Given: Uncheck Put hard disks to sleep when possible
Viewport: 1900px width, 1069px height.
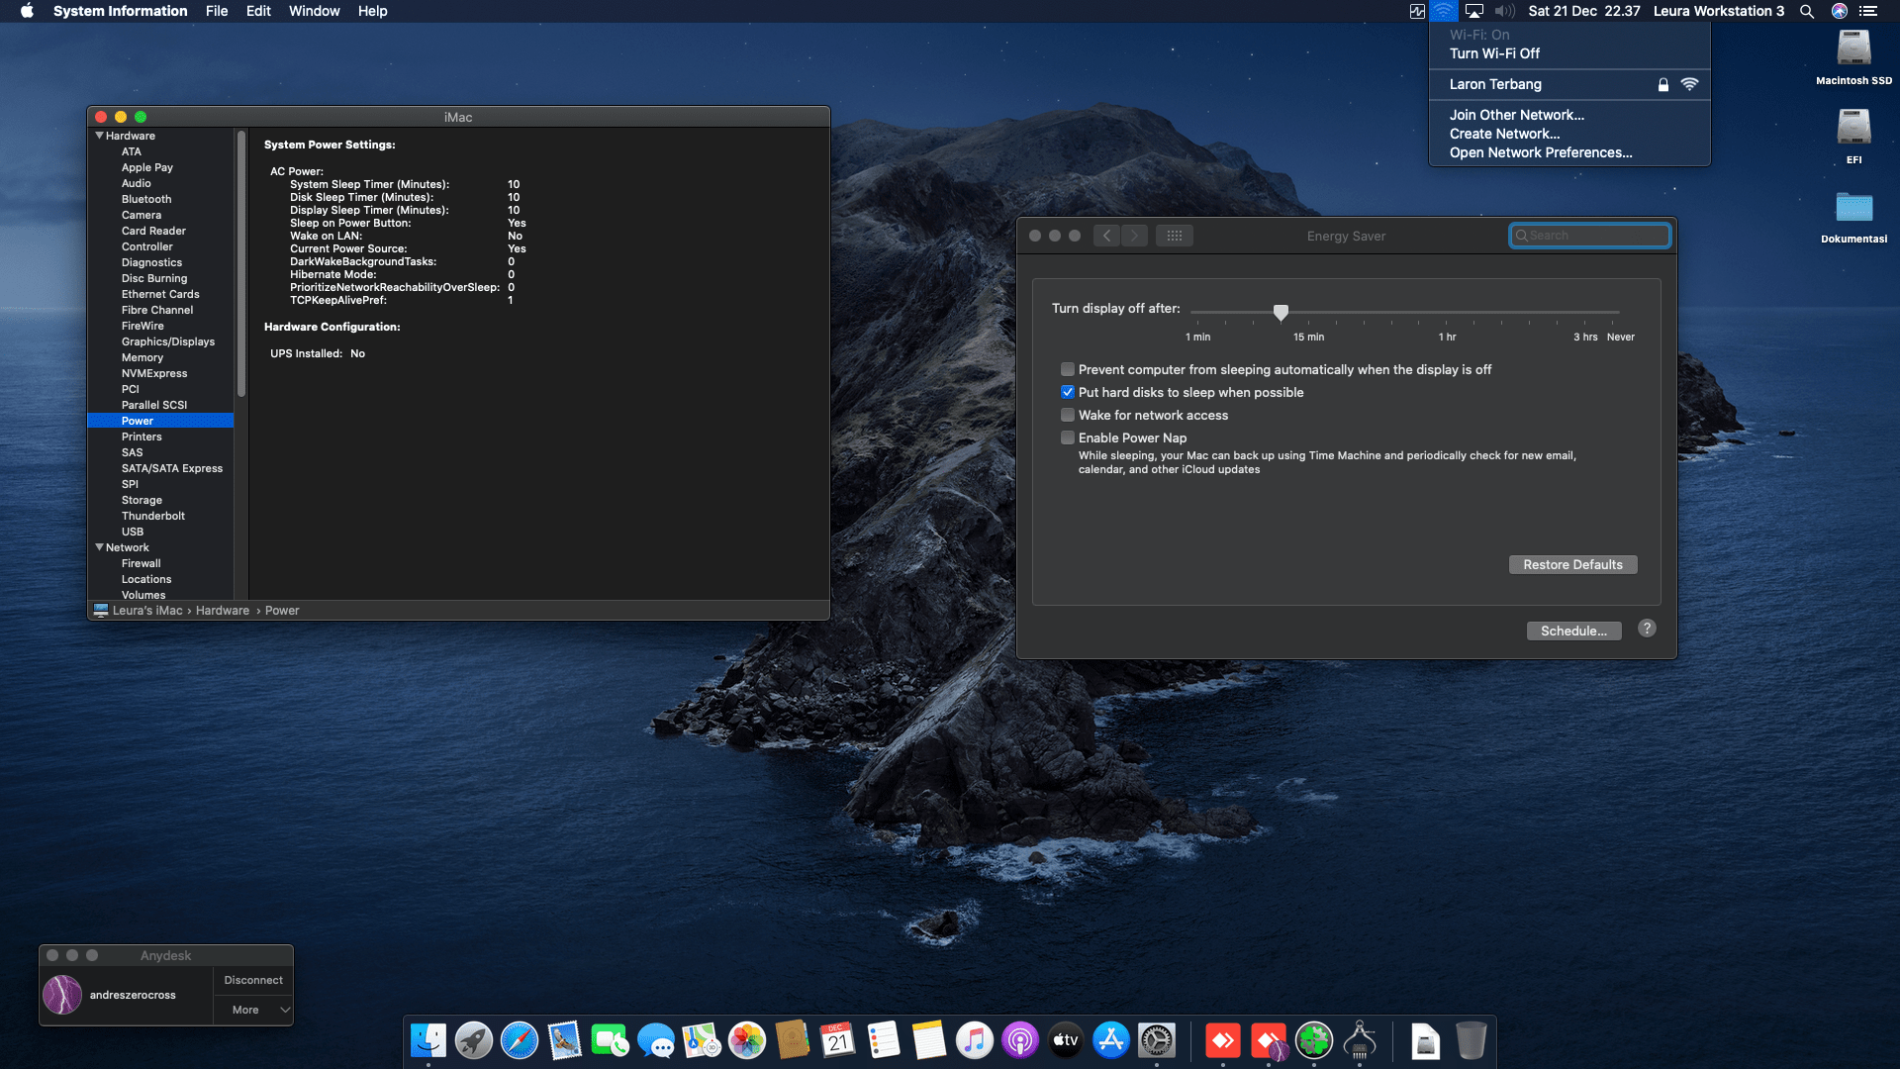Looking at the screenshot, I should [x=1068, y=393].
